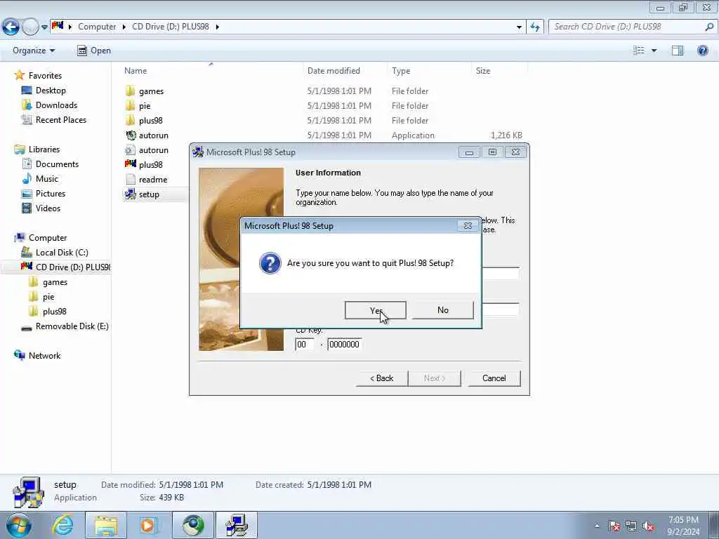Image resolution: width=719 pixels, height=539 pixels.
Task: Close the quit confirmation dialog
Action: (x=467, y=225)
